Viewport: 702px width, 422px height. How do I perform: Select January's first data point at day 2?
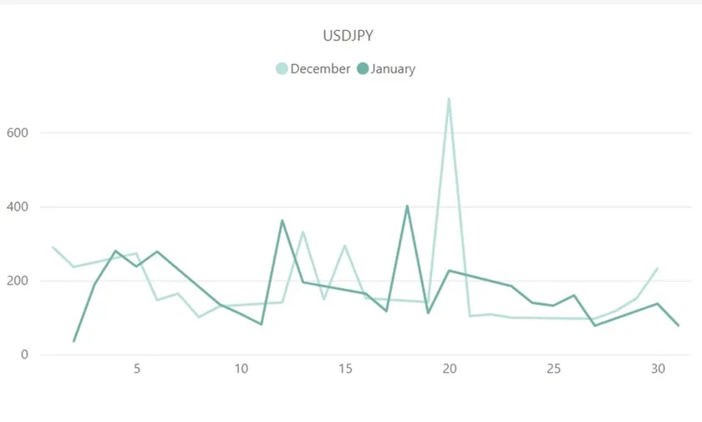pyautogui.click(x=74, y=341)
